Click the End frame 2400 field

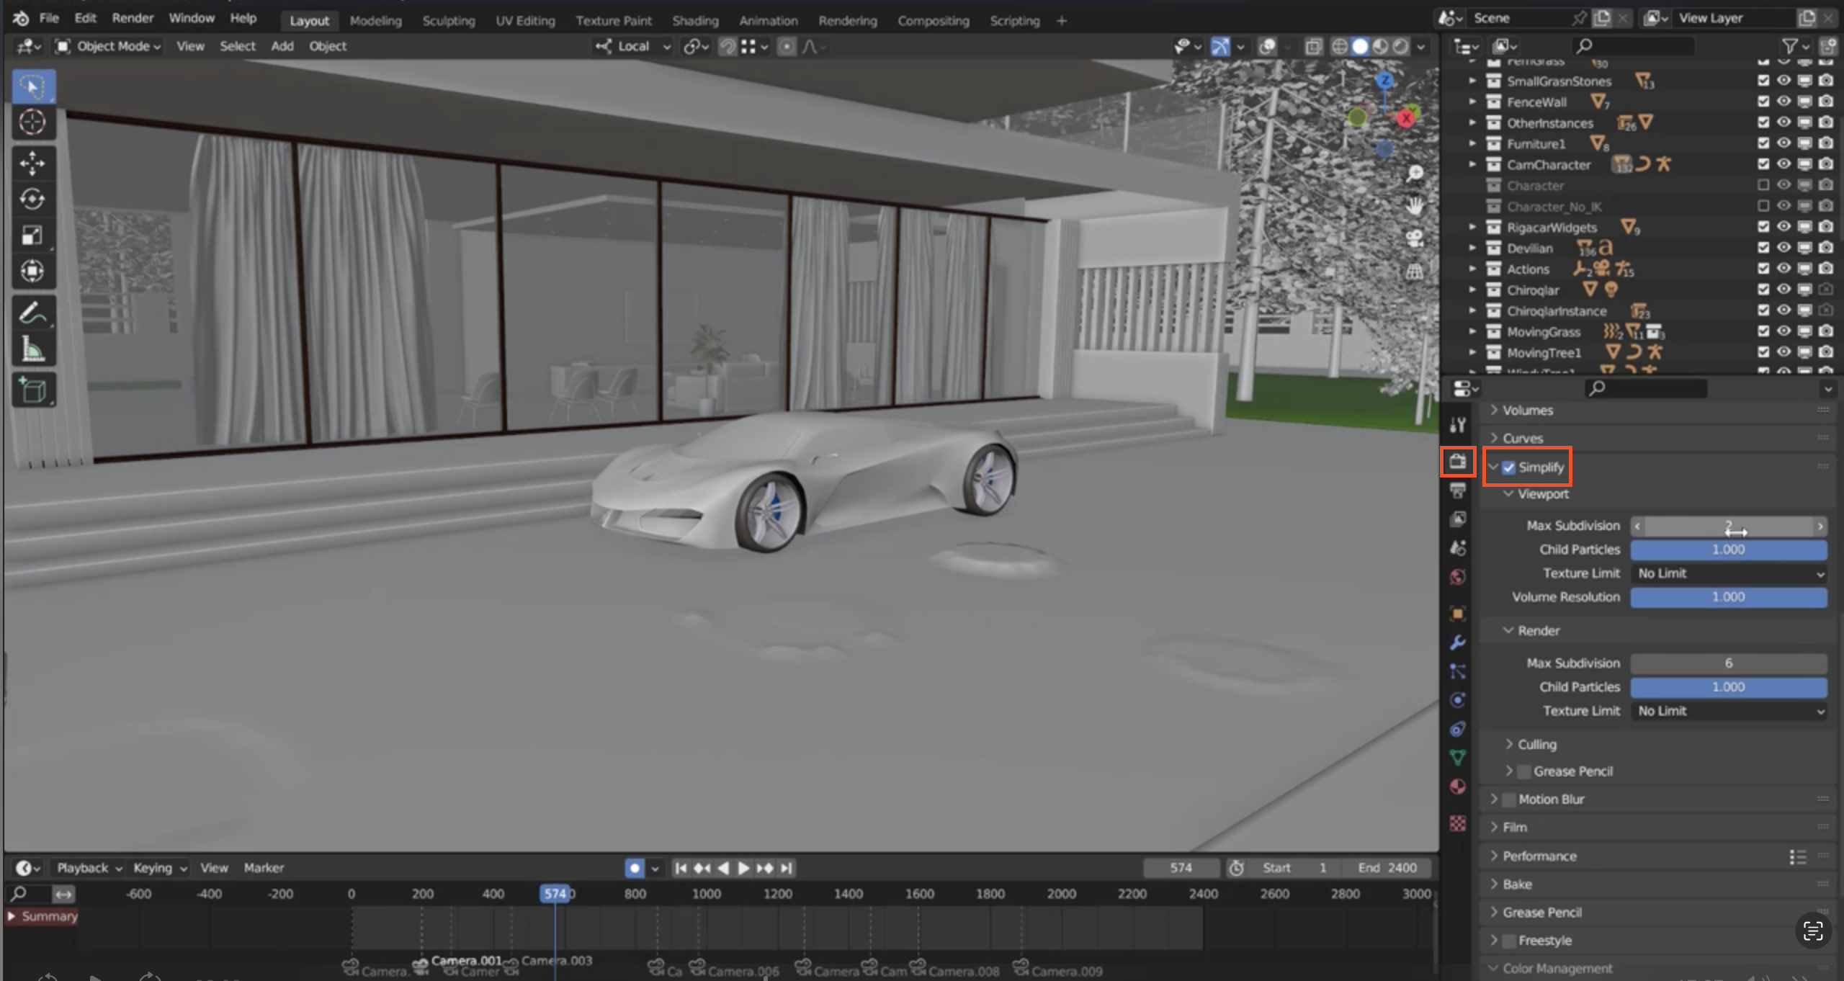1387,868
